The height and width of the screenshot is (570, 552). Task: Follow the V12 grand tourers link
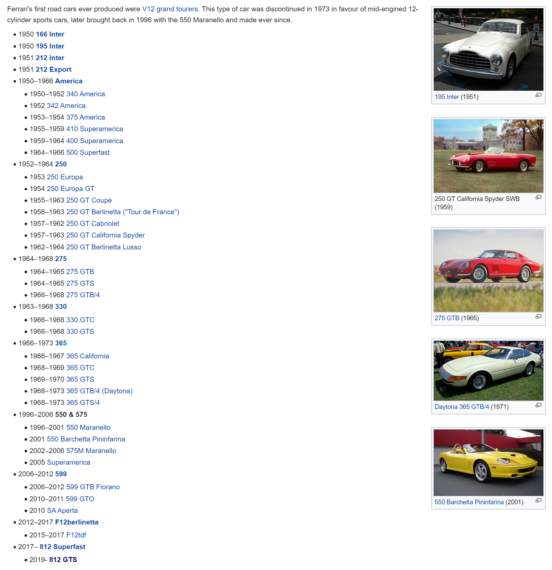(170, 9)
